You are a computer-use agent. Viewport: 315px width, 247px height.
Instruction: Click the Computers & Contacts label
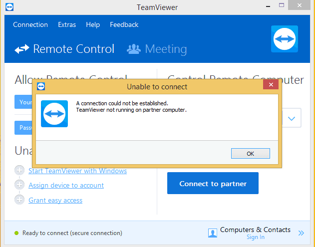click(255, 230)
